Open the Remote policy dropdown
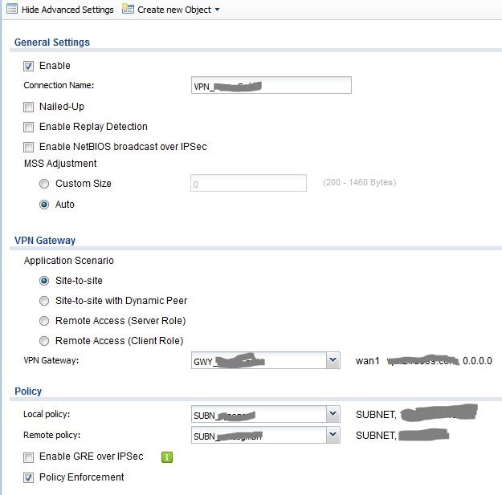This screenshot has height=495, width=502. (x=333, y=435)
